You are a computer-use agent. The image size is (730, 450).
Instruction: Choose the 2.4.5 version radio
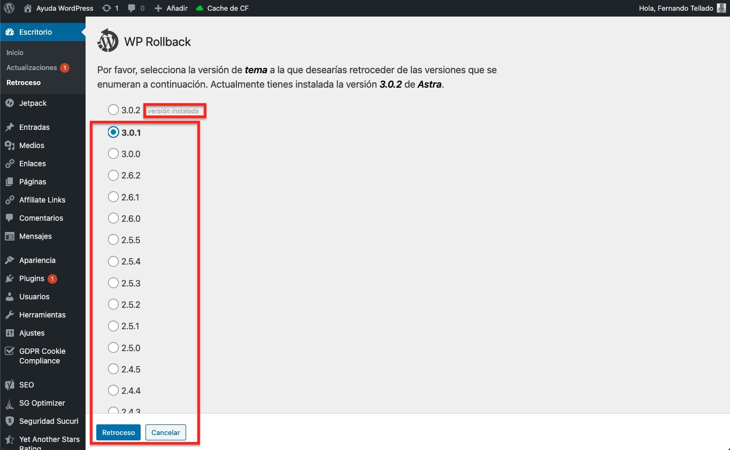pyautogui.click(x=113, y=369)
